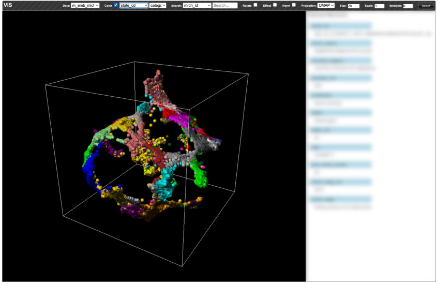Open the state_cd color attribute dropdown
This screenshot has width=438, height=284.
[133, 6]
